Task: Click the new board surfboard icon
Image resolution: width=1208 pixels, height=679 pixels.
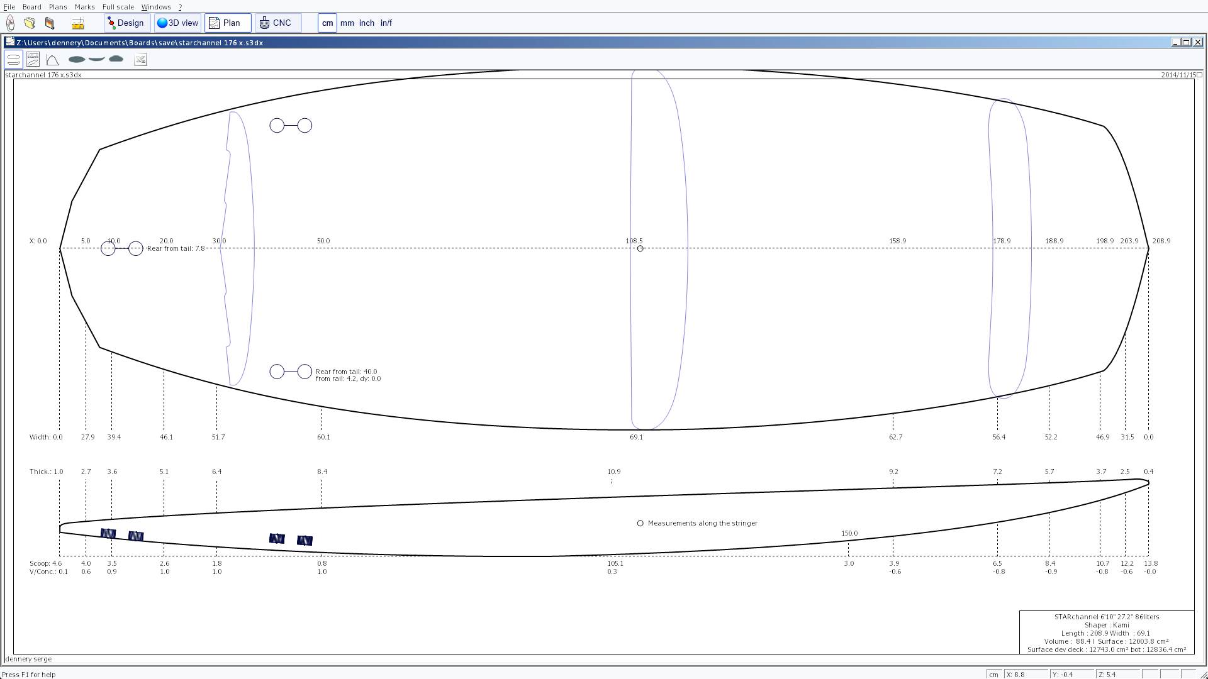Action: [11, 23]
